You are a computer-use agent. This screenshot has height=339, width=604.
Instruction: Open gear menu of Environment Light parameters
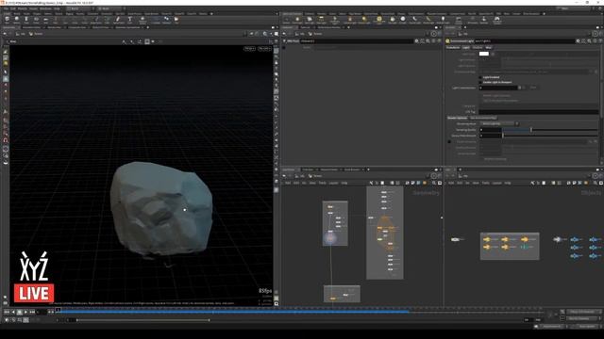tap(578, 40)
